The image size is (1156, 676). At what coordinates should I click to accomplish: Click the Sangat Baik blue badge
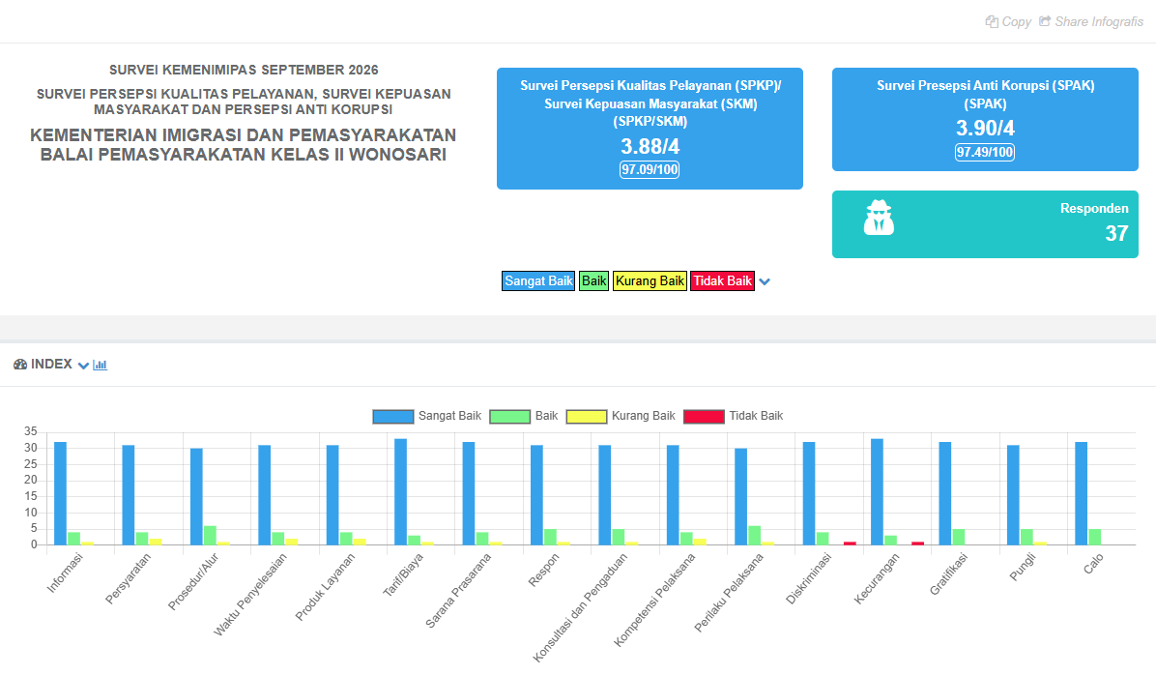pos(538,280)
